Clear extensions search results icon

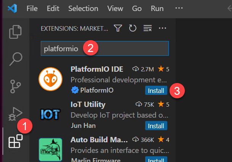tap(147, 28)
